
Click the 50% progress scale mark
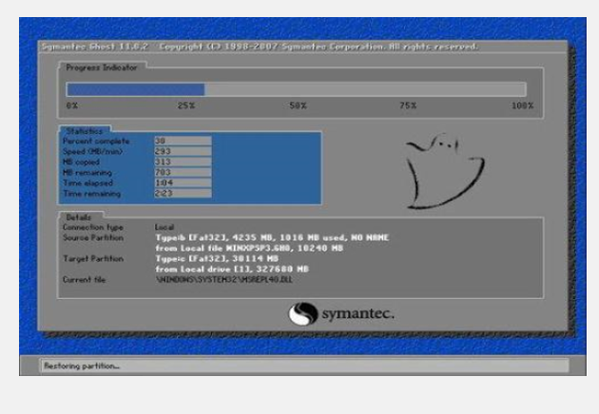(298, 105)
